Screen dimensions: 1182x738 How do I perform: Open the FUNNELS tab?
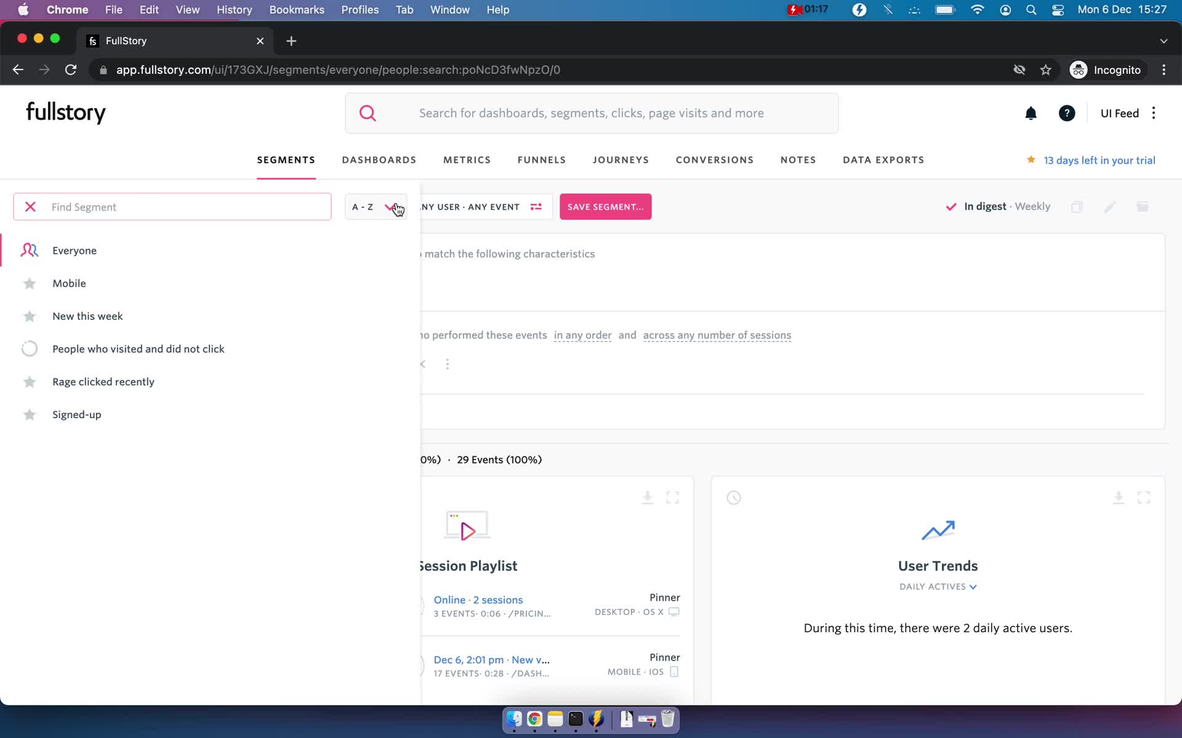pyautogui.click(x=542, y=160)
